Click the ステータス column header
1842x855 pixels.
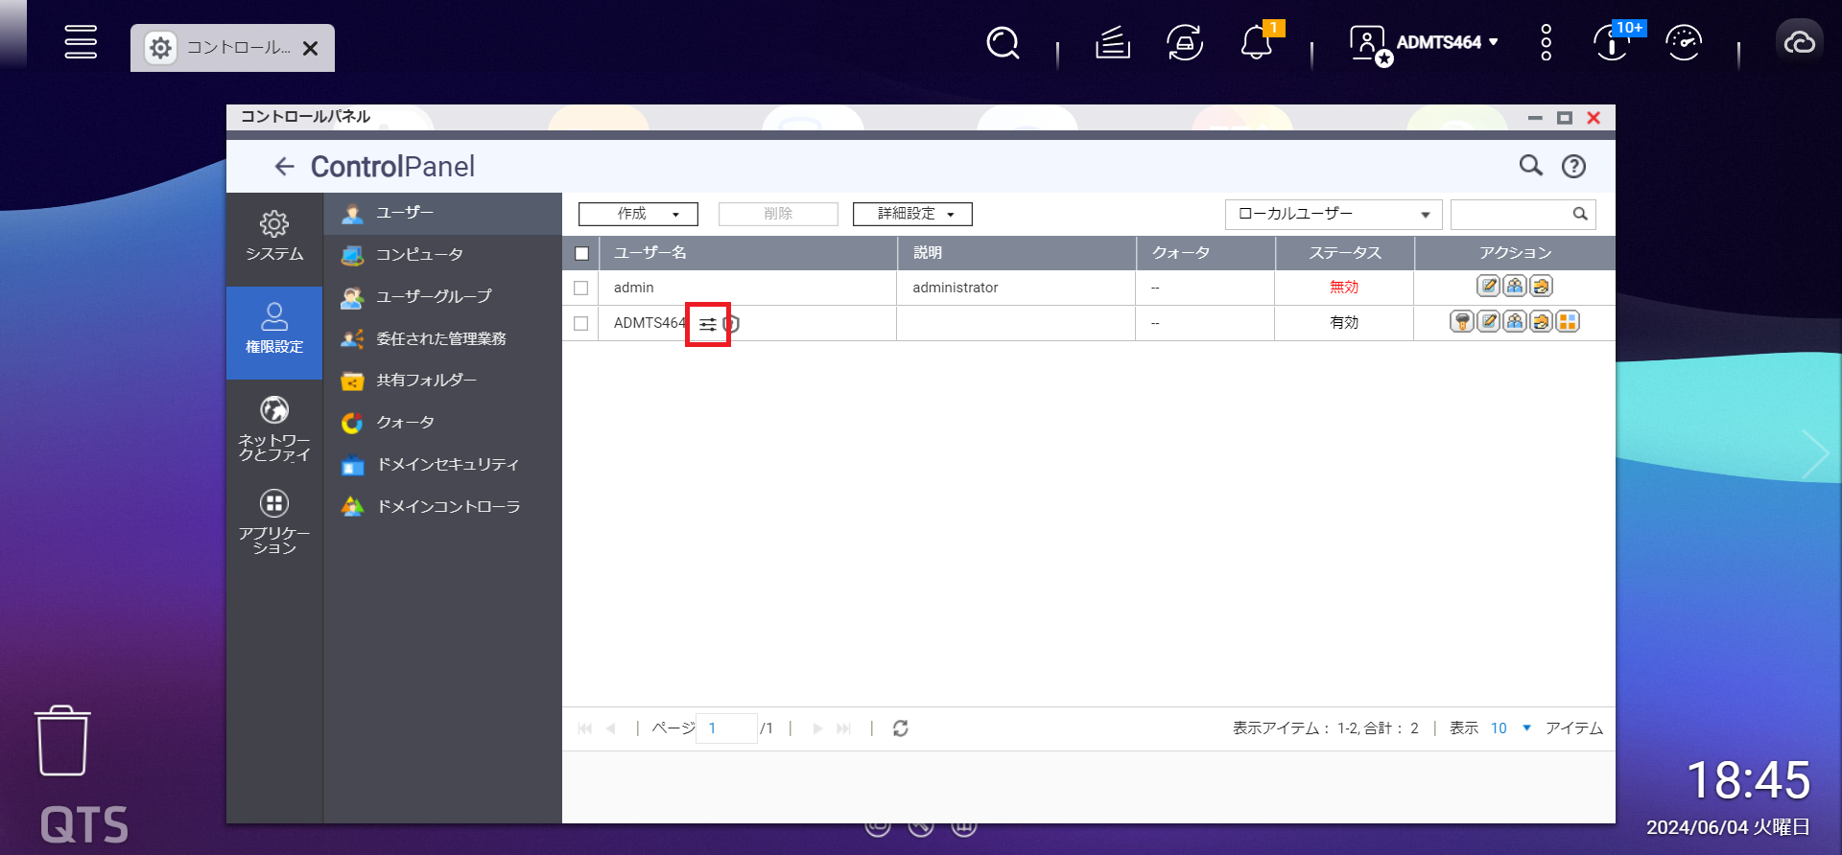(x=1345, y=253)
